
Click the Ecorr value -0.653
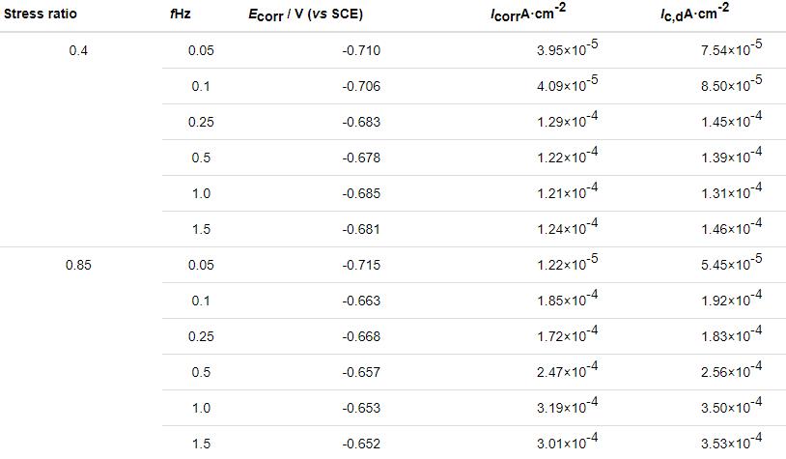(361, 408)
